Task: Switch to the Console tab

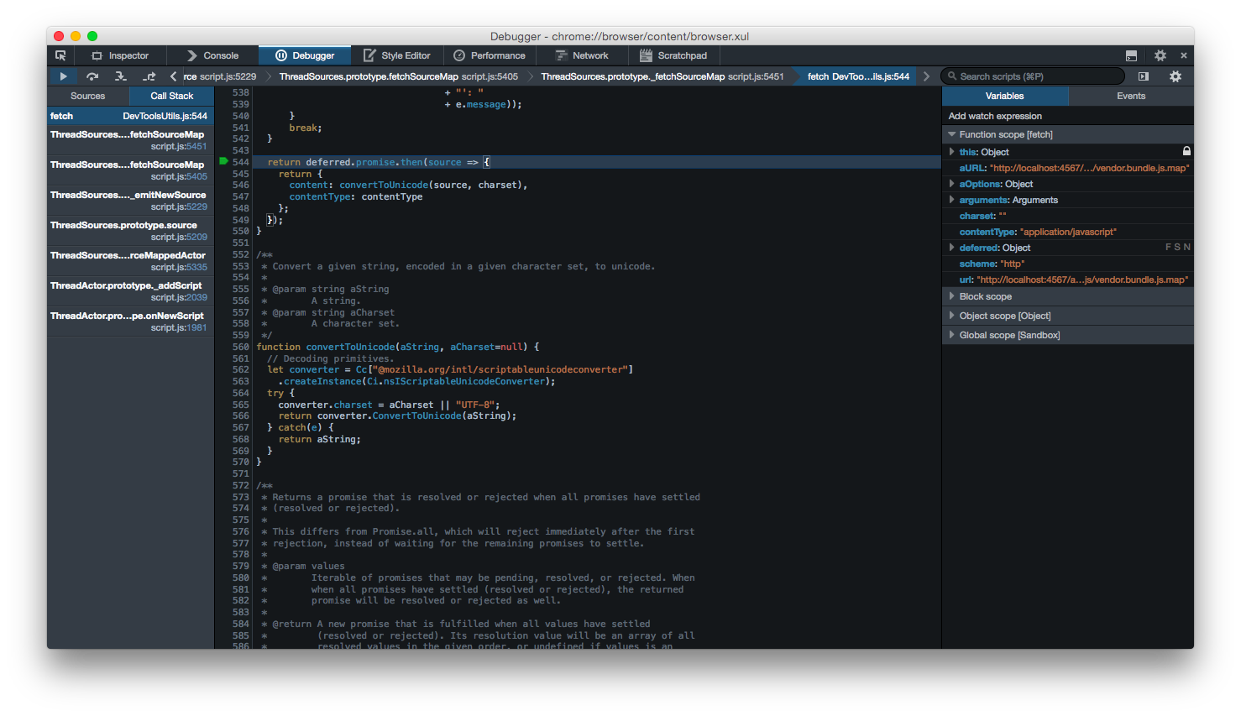Action: pos(212,55)
